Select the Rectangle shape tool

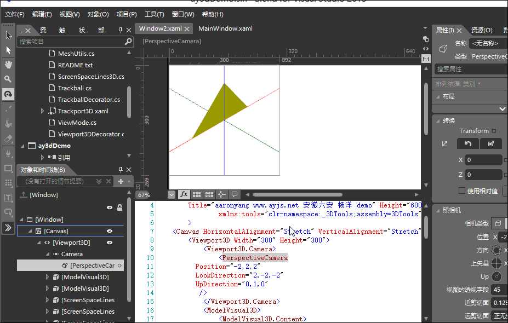point(8,168)
